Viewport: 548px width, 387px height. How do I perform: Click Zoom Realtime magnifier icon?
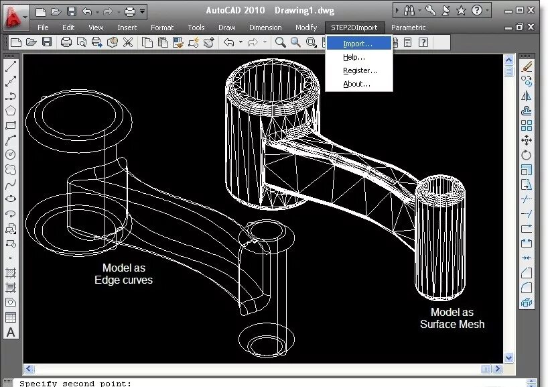[x=295, y=42]
